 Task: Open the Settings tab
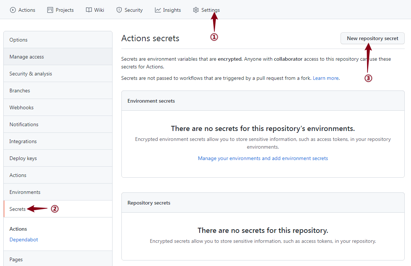coord(210,10)
